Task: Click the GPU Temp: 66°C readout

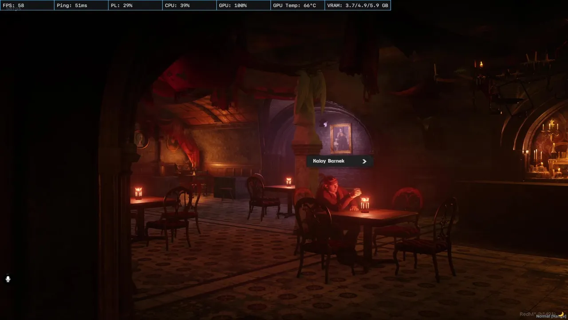Action: (298, 5)
